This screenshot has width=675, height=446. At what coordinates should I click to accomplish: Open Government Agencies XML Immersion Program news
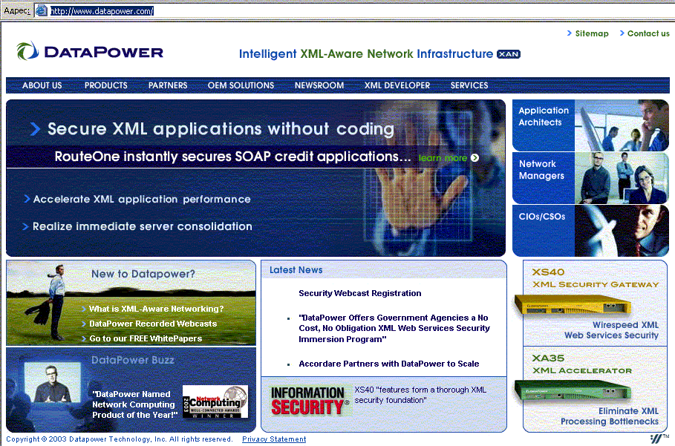pyautogui.click(x=394, y=329)
